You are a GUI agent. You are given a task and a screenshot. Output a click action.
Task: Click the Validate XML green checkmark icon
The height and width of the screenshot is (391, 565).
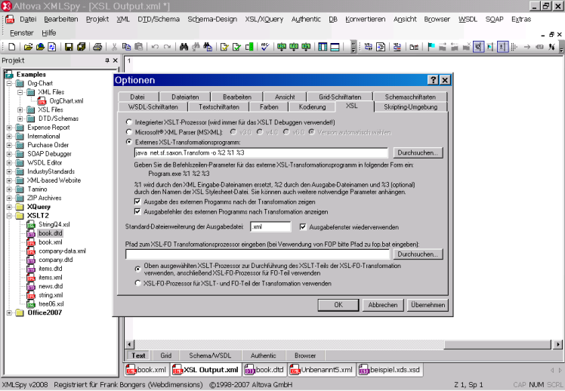(x=236, y=47)
